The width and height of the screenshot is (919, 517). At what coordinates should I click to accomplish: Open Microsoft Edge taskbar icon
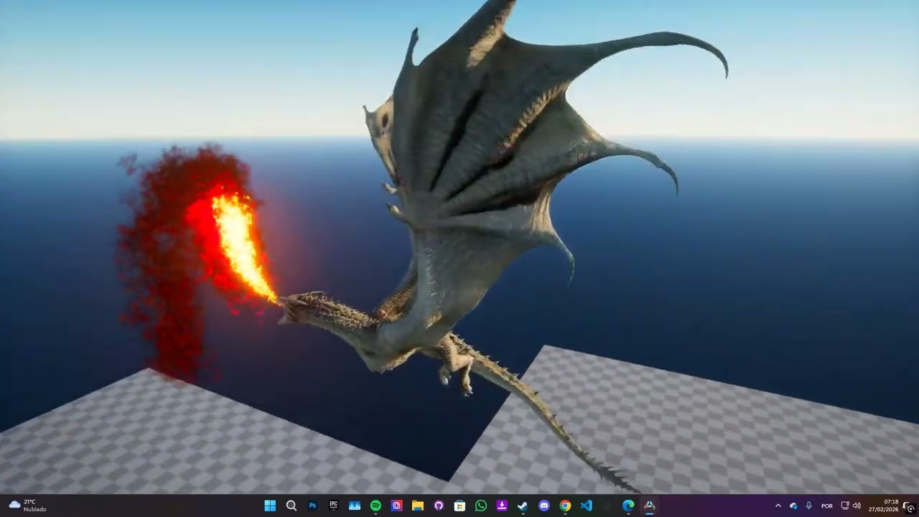click(628, 506)
